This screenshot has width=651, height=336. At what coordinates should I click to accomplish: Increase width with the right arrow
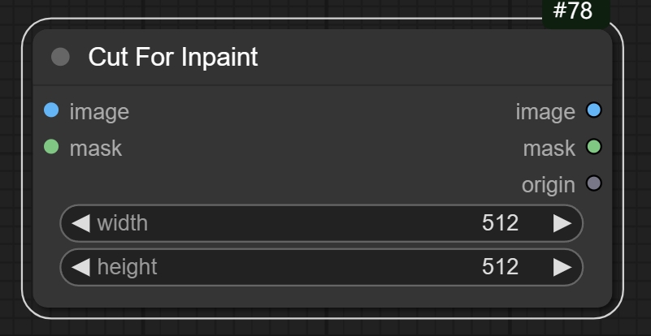(562, 223)
